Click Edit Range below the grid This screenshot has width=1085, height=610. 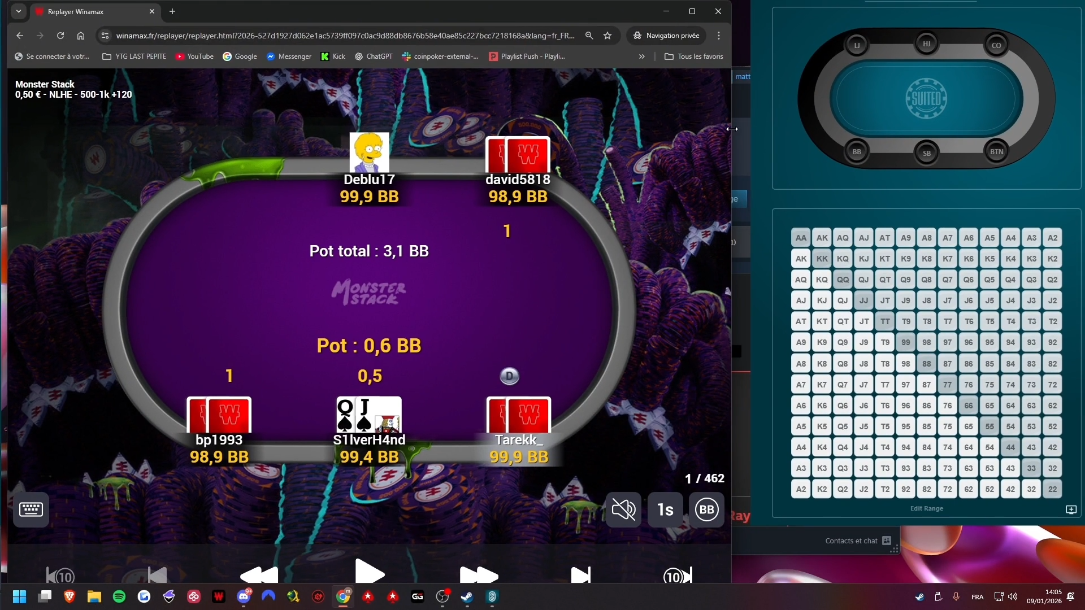[x=926, y=508]
